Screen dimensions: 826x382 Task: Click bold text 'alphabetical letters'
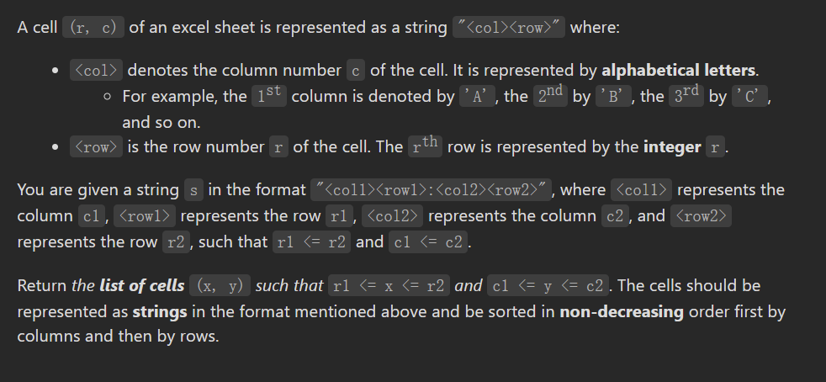(x=680, y=69)
